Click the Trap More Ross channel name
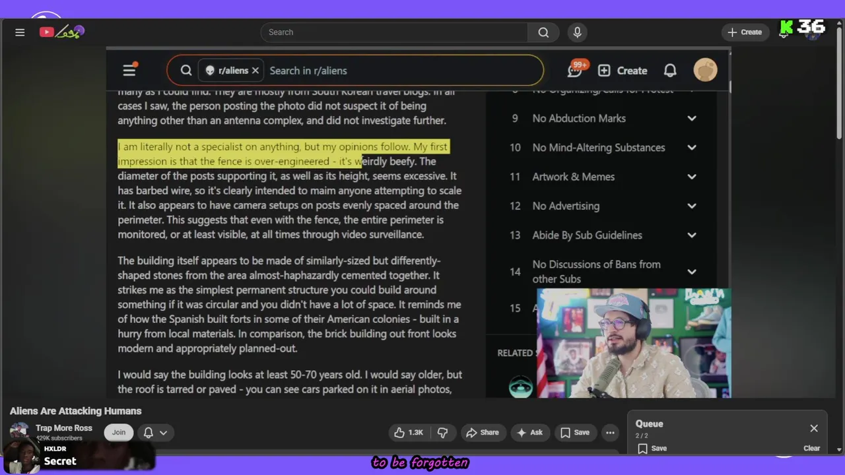This screenshot has height=475, width=845. pos(64,428)
